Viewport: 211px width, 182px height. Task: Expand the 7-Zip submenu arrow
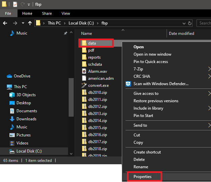209,69
